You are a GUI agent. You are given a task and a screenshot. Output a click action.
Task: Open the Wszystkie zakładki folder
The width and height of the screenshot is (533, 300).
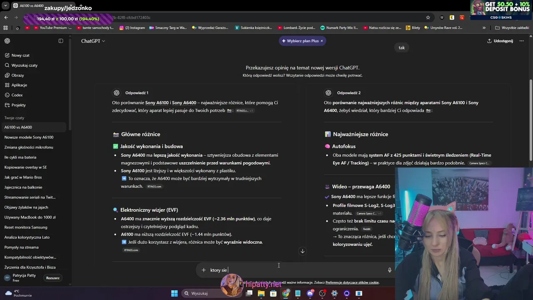pos(512,28)
